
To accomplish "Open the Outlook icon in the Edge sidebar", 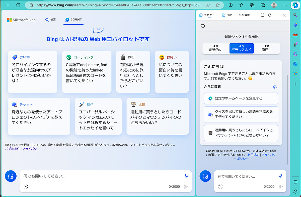I will [295, 64].
